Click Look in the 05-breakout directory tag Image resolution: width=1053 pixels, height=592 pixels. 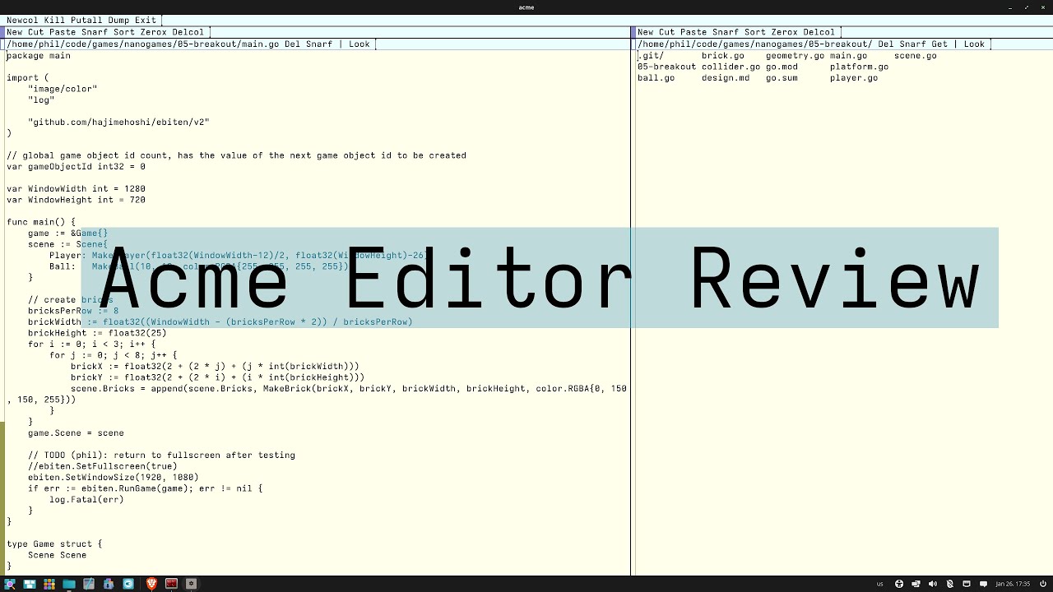[x=974, y=44]
